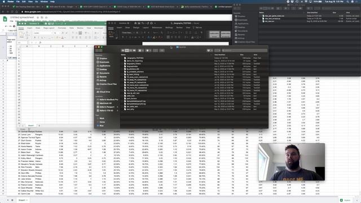Select the Home tag in Finder sidebar
Viewport: 361px width, 203px height.
(101, 122)
